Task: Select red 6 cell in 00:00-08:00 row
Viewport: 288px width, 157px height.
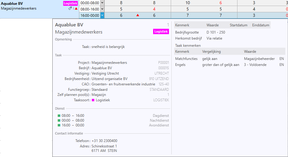Action: [221, 3]
